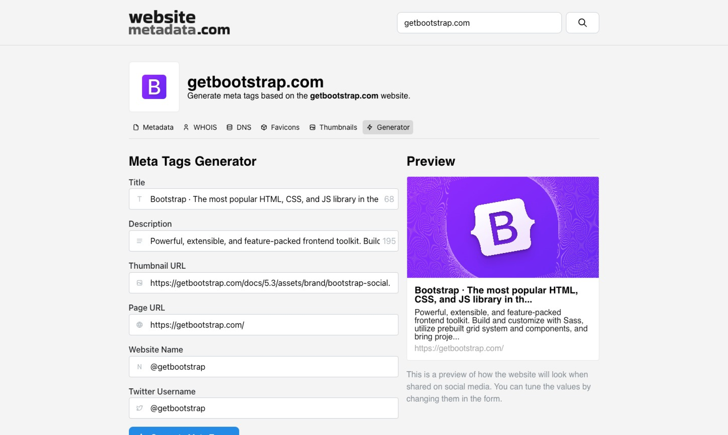This screenshot has height=435, width=728.
Task: Click the image icon in Thumbnail URL field
Action: click(x=140, y=282)
